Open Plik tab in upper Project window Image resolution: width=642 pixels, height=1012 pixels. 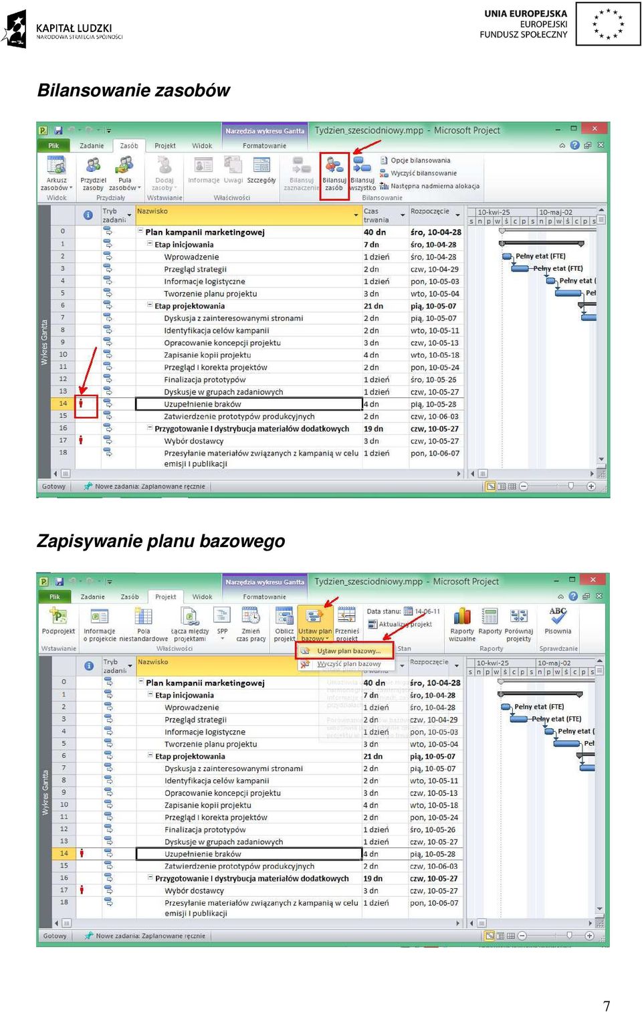click(x=53, y=145)
